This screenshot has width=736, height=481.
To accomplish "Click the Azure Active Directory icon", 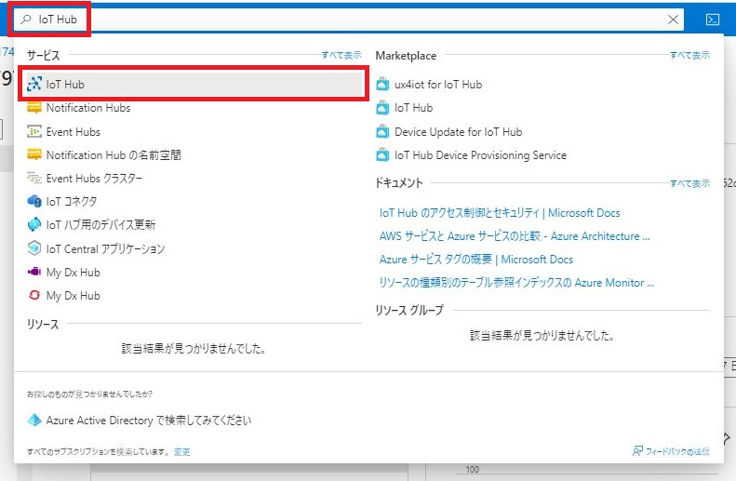I will point(34,420).
